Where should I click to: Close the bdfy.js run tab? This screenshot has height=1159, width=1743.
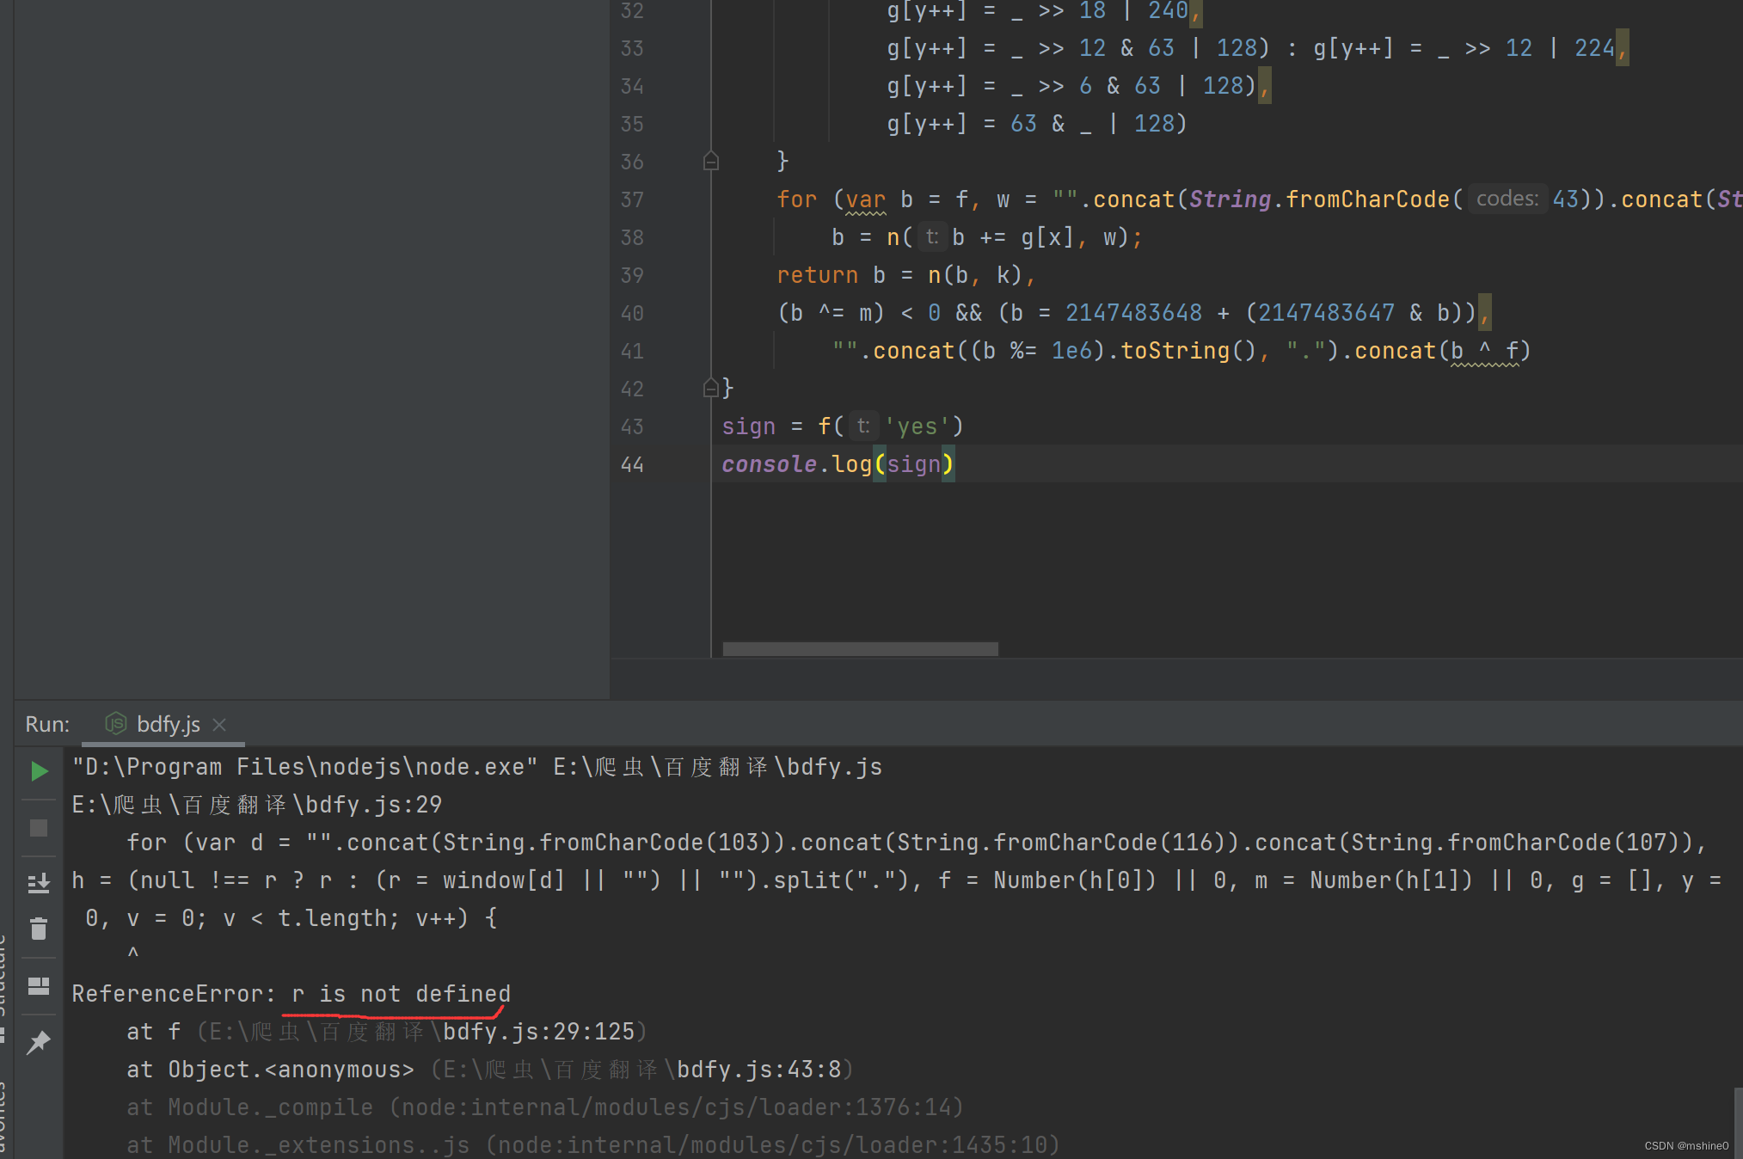pyautogui.click(x=220, y=725)
